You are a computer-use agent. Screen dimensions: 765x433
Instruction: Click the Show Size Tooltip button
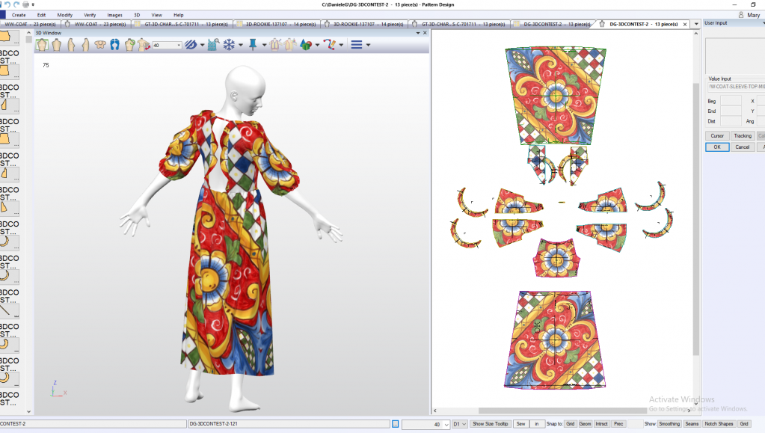click(x=490, y=424)
